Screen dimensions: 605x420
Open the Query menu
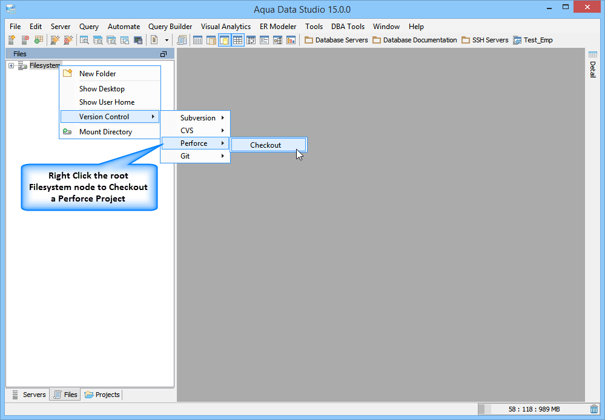(x=89, y=27)
